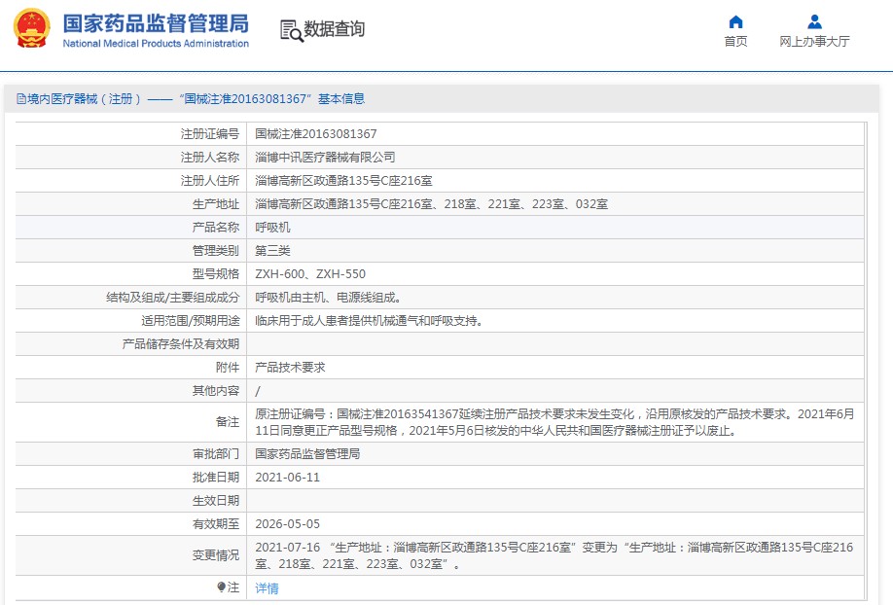Viewport: 893px width, 605px height.
Task: Click the person icon above 网上办事大厅
Action: pos(814,21)
